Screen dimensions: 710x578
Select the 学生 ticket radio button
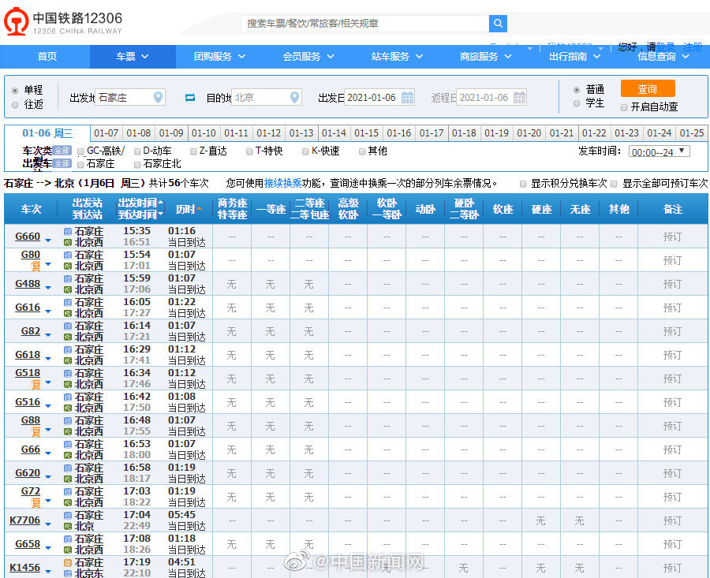[577, 103]
